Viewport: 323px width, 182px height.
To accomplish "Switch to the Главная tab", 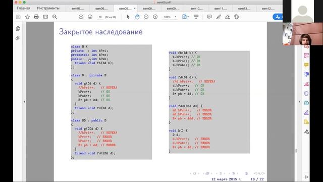I will 24,8.
